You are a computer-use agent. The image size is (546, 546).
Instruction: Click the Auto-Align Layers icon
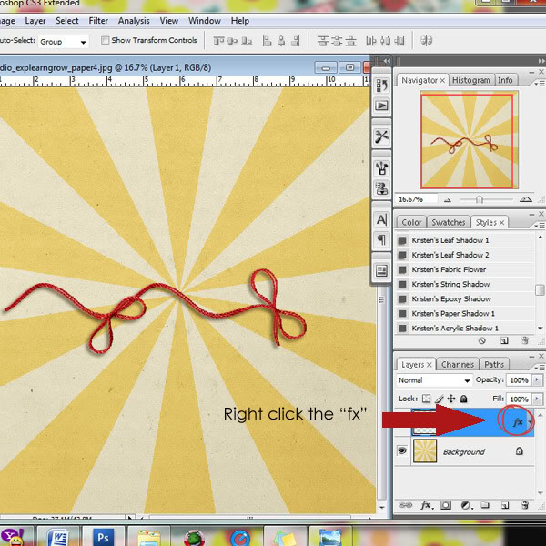[426, 41]
